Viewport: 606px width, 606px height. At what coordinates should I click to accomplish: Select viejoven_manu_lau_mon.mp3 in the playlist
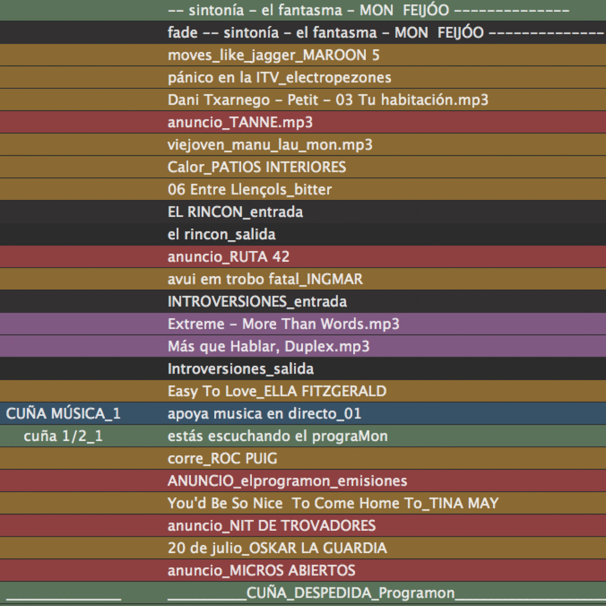[270, 145]
